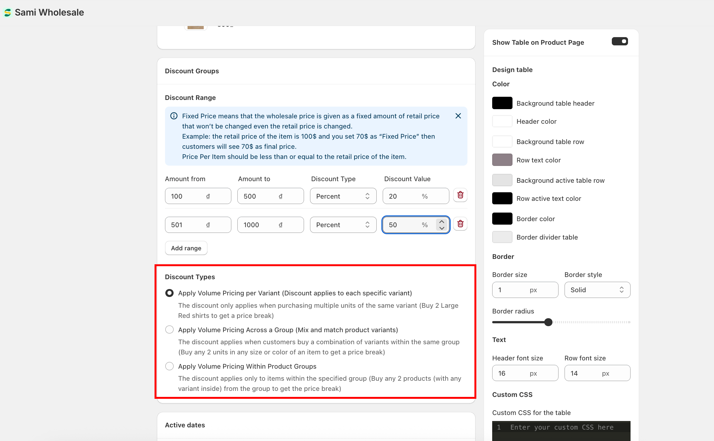The width and height of the screenshot is (714, 441).
Task: Toggle Show Table on Product Page switch
Action: coord(619,42)
